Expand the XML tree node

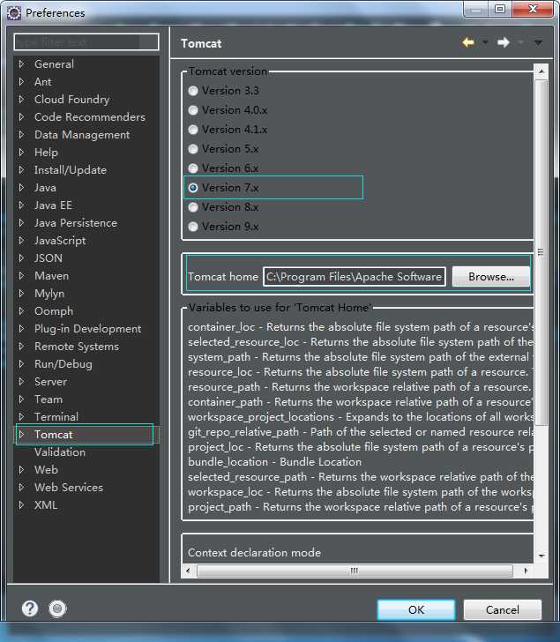(22, 504)
